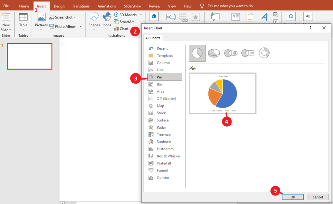Confirm chart insertion with OK
The height and width of the screenshot is (204, 333).
(292, 197)
